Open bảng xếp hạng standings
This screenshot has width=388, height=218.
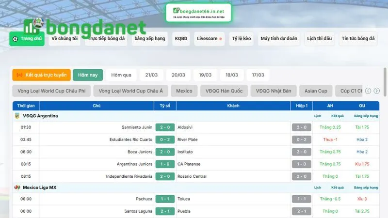click(x=150, y=39)
